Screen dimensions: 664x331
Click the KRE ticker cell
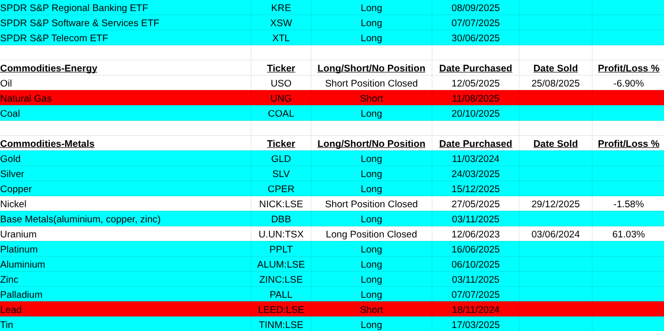281,8
